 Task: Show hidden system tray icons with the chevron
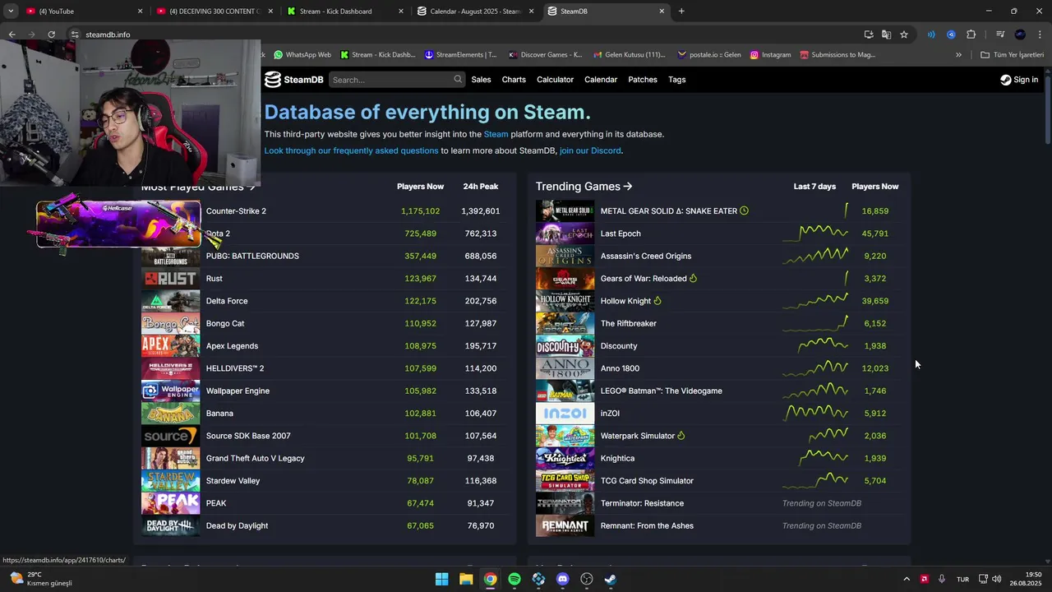[x=907, y=579]
